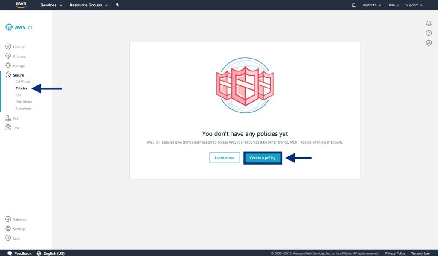
Task: Change region via Ohio dropdown
Action: tap(393, 5)
